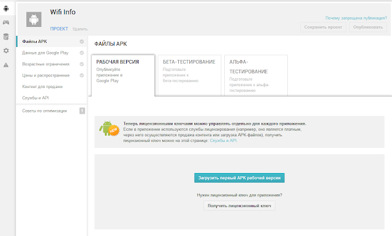Click the ФАЙЛЫ APK page heading
This screenshot has height=236, width=392.
[111, 44]
